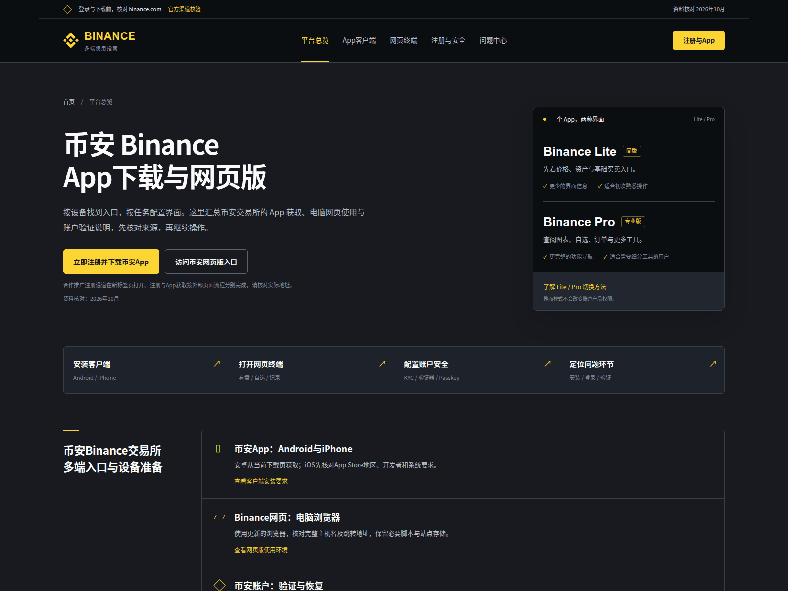This screenshot has width=788, height=591.
Task: Click 立即注册并下载币安App button
Action: pos(111,262)
